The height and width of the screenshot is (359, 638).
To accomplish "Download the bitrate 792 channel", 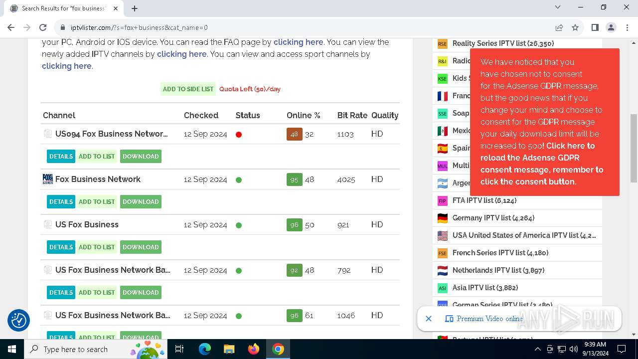I will pos(141,292).
